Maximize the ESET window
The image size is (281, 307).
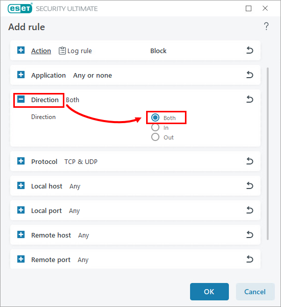[248, 8]
